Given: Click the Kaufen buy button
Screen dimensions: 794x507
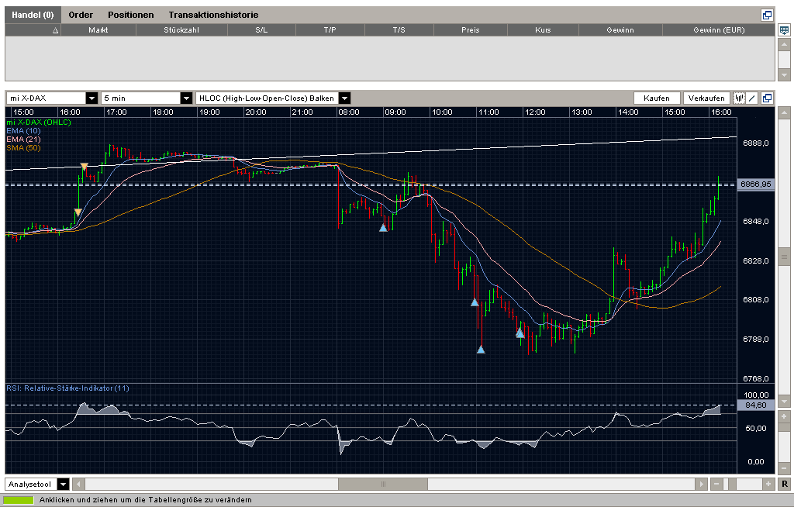Looking at the screenshot, I should [656, 98].
